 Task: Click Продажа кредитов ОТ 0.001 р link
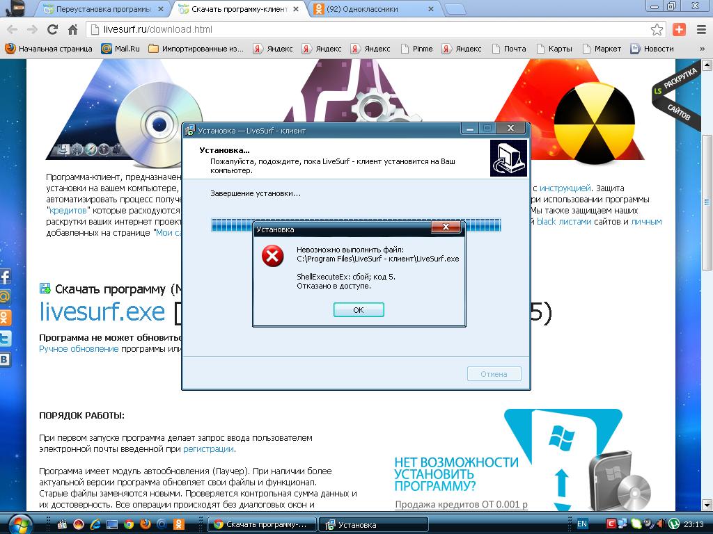point(461,505)
